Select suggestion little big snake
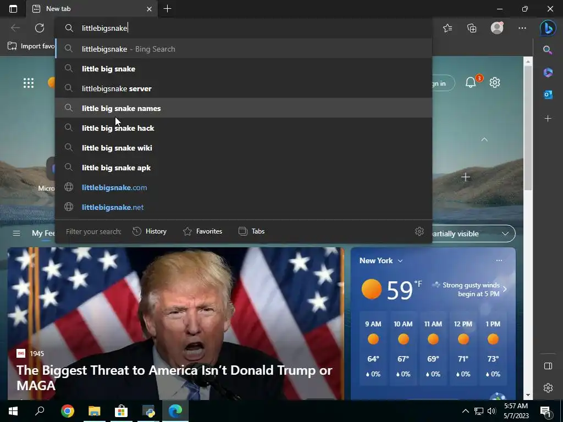This screenshot has height=422, width=563. (244, 69)
